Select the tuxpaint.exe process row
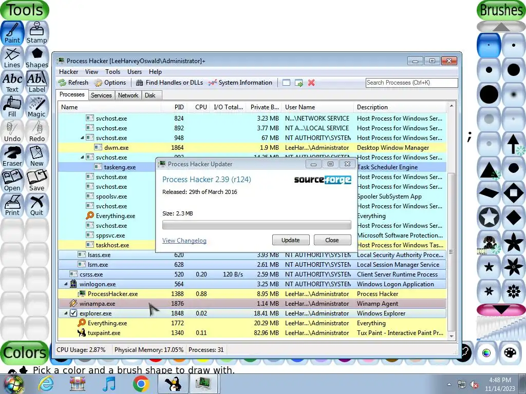Viewport: 526px width, 394px height. click(252, 332)
